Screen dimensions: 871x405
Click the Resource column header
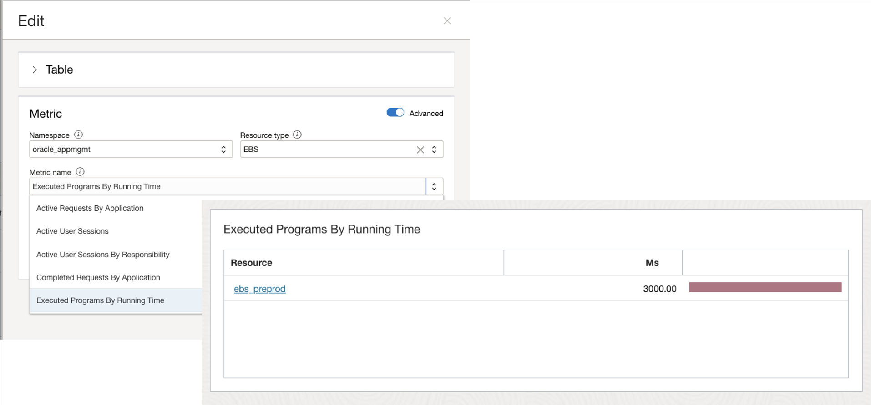(x=251, y=263)
